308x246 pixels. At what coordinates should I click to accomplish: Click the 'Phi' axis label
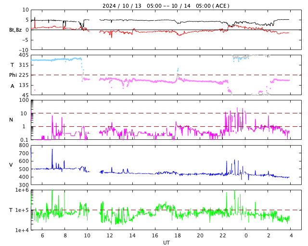point(13,75)
